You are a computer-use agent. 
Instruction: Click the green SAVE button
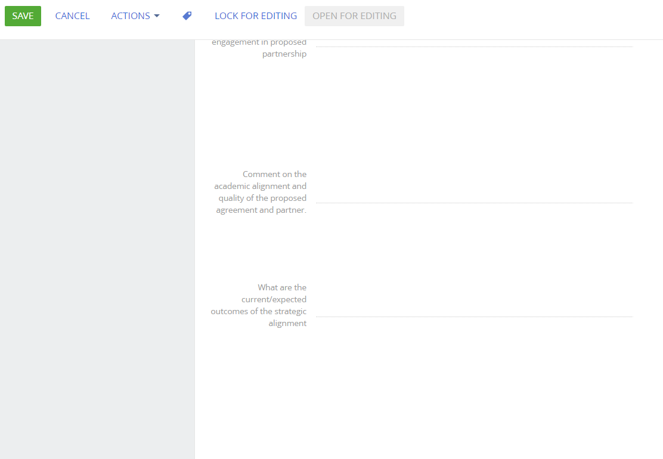coord(23,16)
